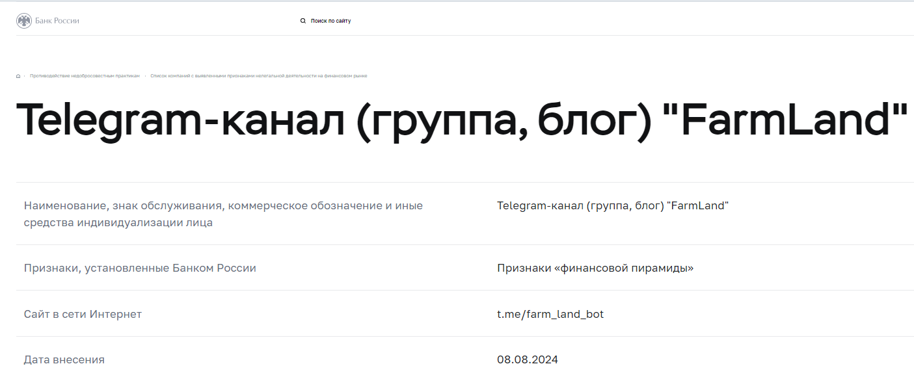Click the search magnifier icon
The image size is (914, 377).
coord(303,21)
